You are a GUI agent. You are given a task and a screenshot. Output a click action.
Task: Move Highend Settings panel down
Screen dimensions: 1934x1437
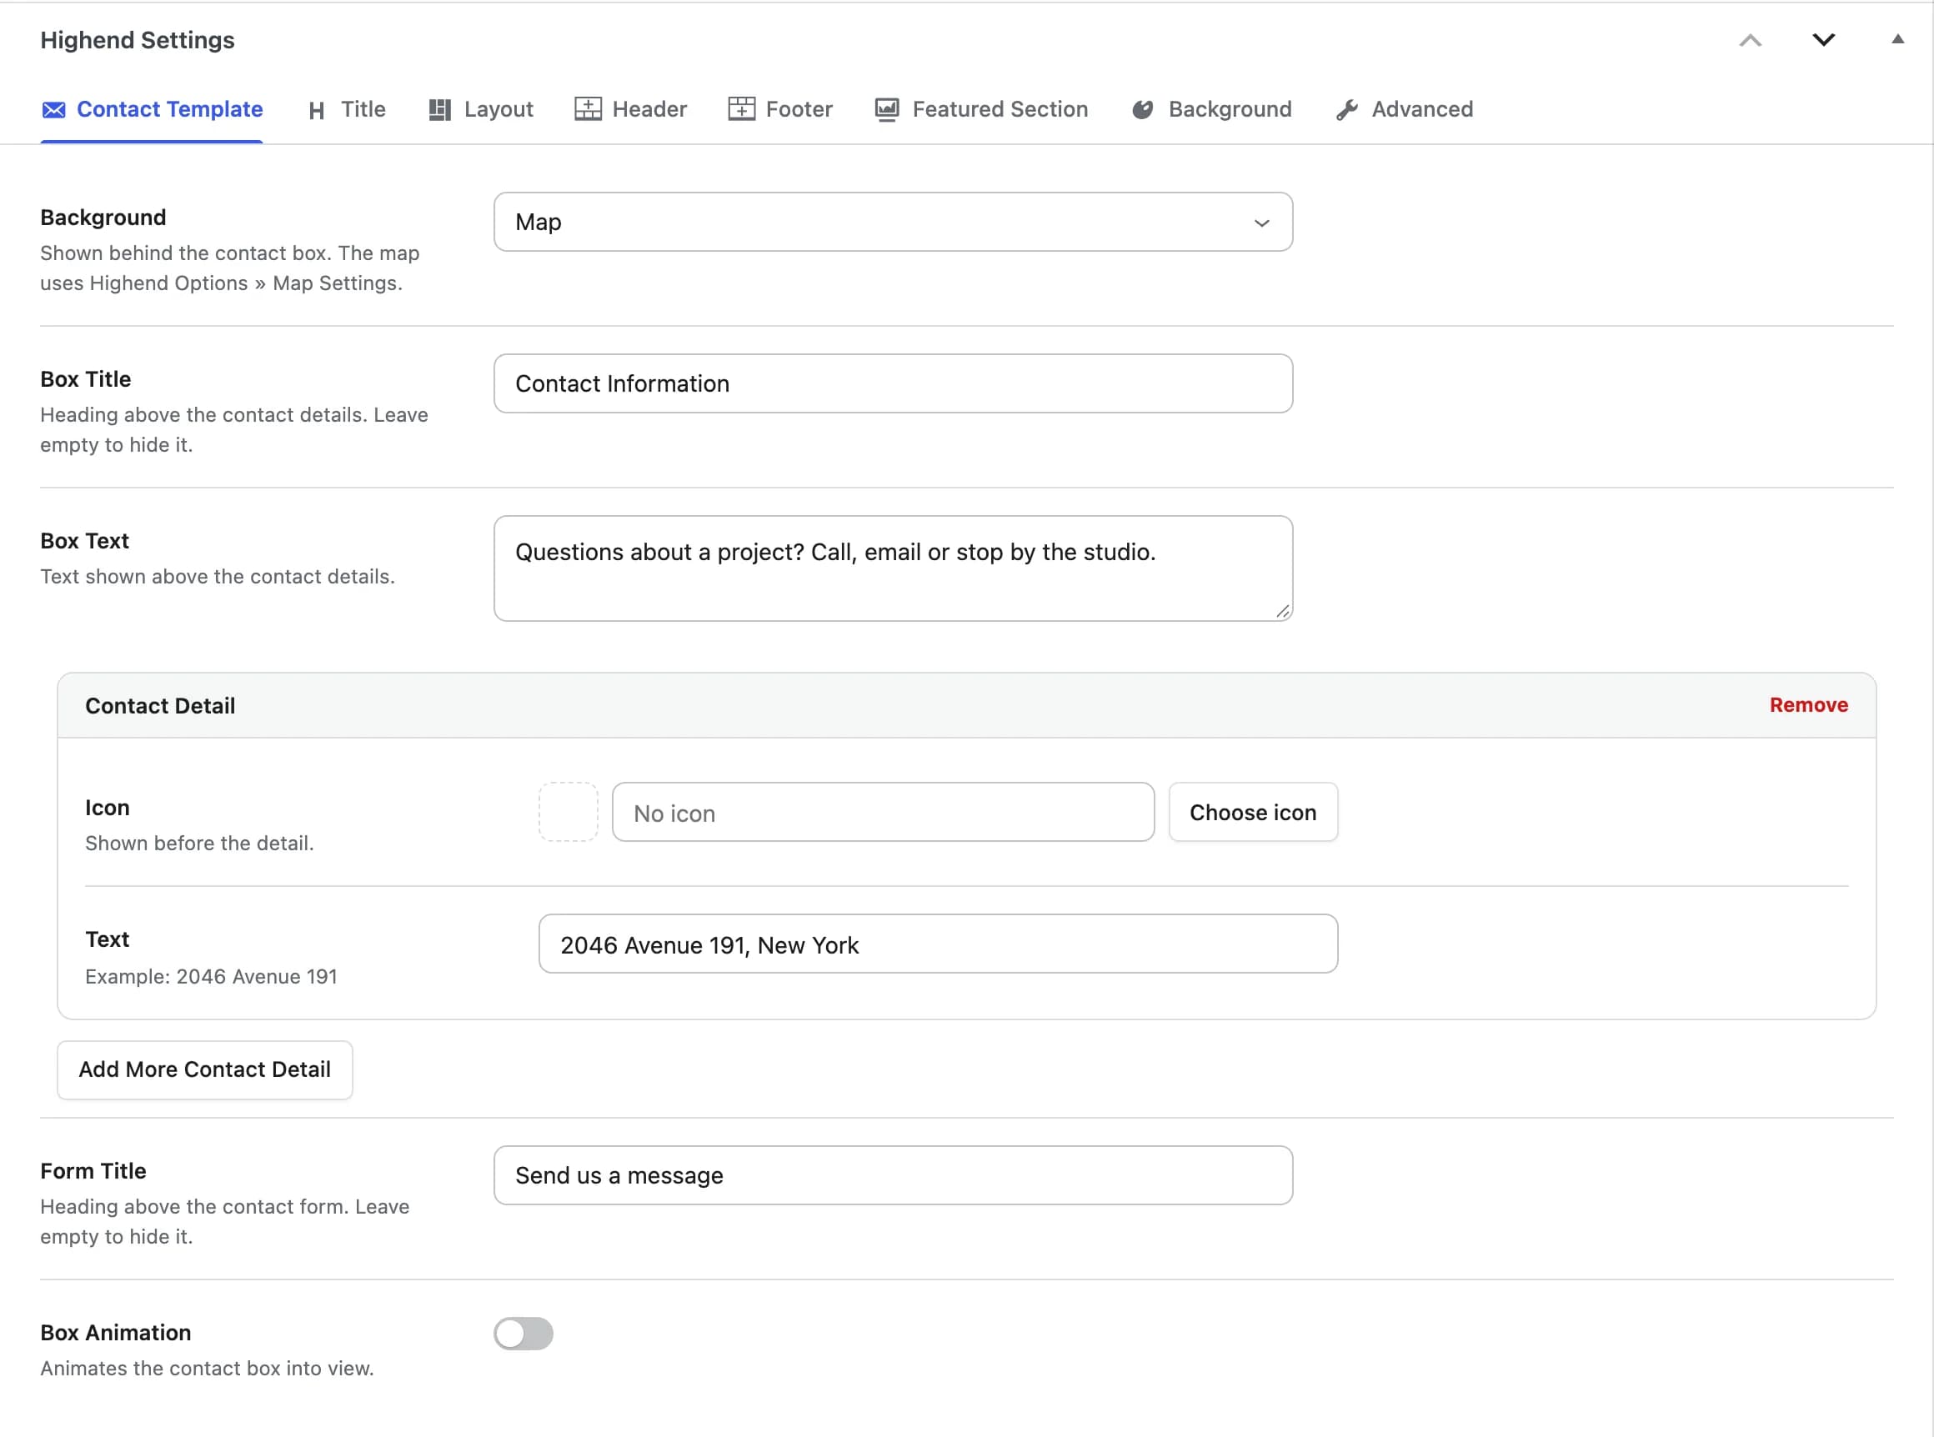click(1823, 40)
